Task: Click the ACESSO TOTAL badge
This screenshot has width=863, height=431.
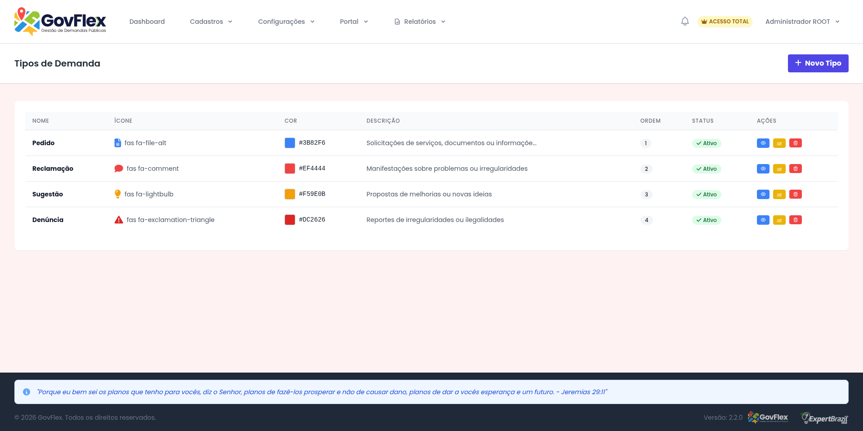Action: (725, 21)
